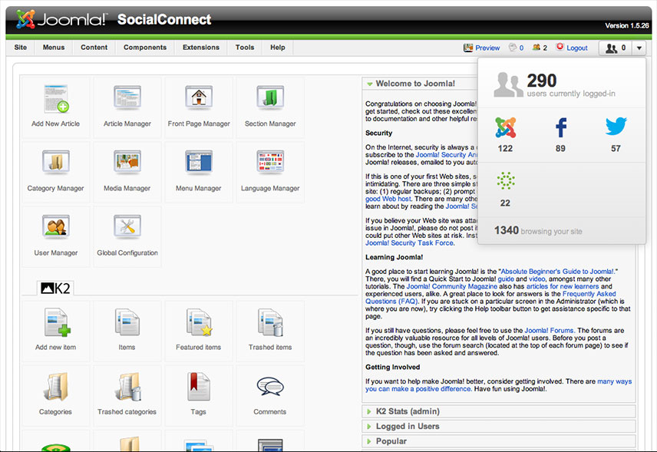Click the Logout link
The height and width of the screenshot is (452, 657).
click(x=577, y=48)
